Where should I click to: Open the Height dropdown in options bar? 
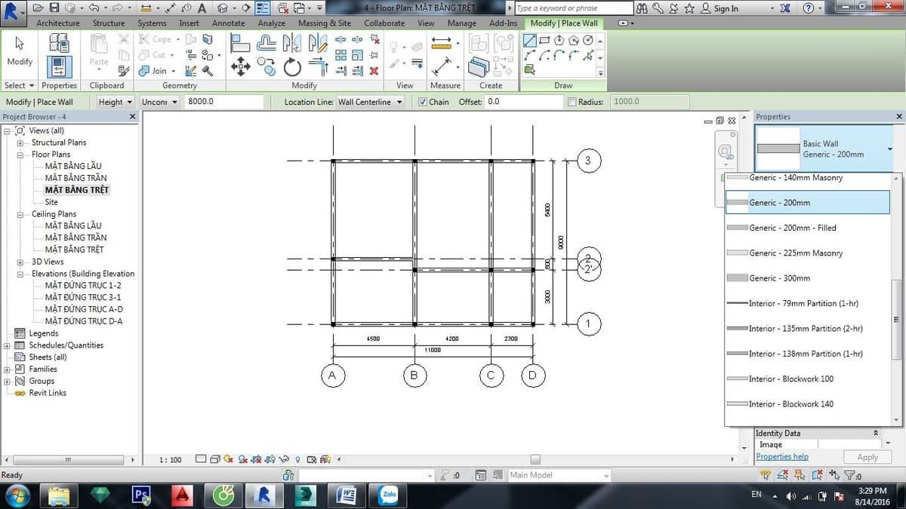tap(116, 102)
